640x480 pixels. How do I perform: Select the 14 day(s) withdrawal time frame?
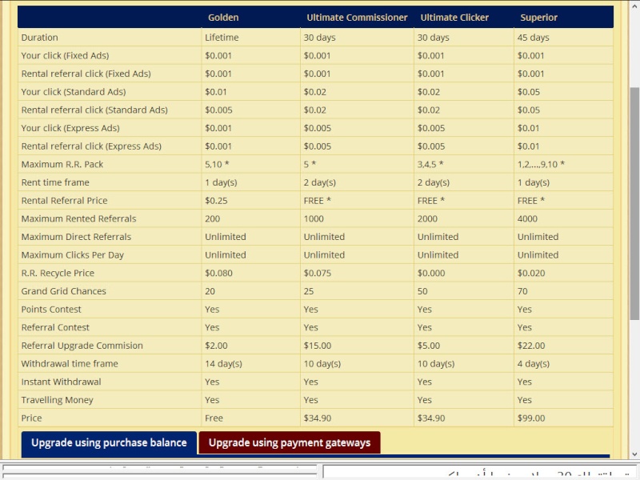pos(223,364)
